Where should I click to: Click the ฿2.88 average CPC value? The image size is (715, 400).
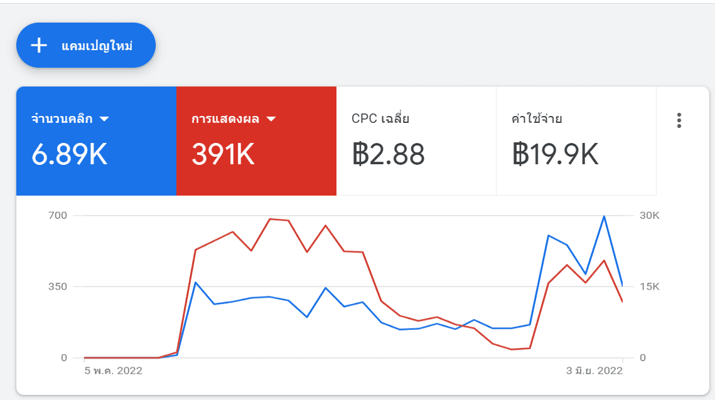pos(388,154)
